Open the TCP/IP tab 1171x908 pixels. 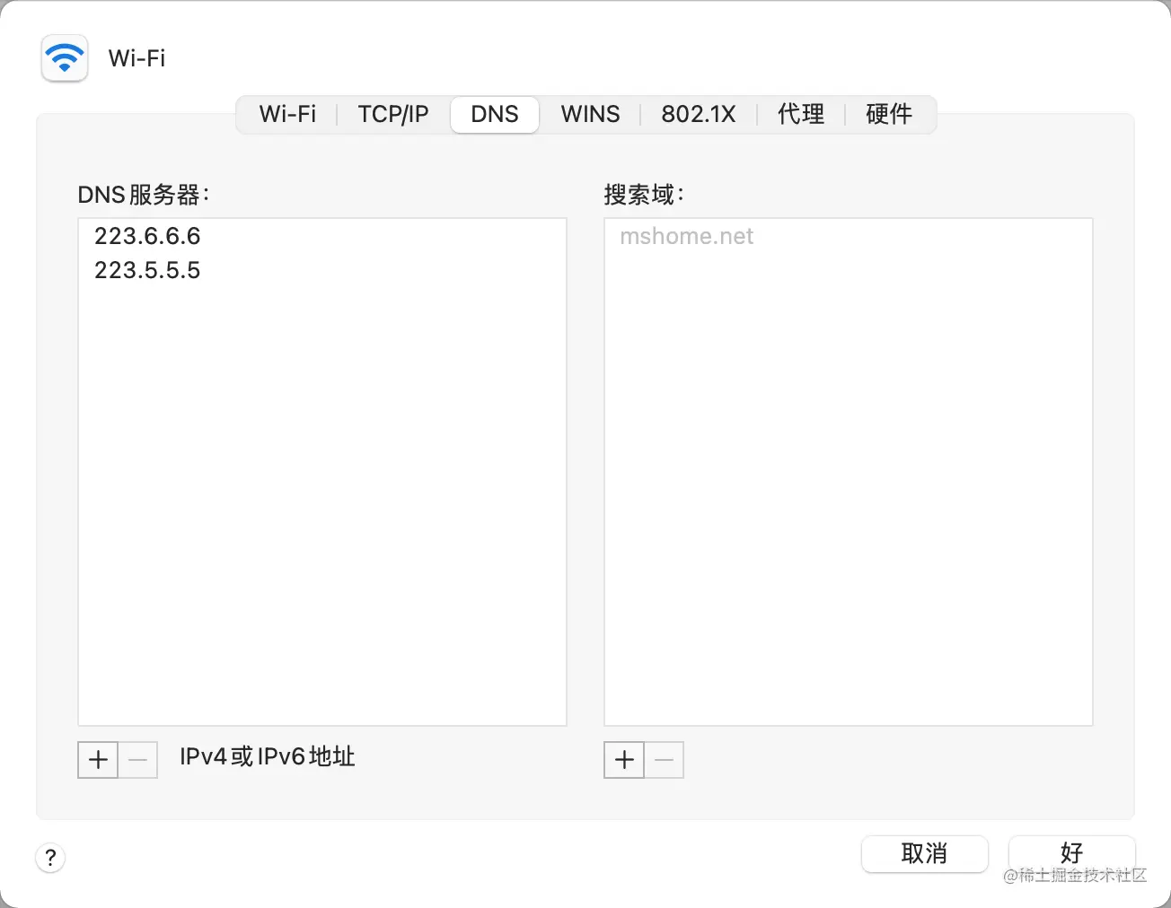(393, 115)
